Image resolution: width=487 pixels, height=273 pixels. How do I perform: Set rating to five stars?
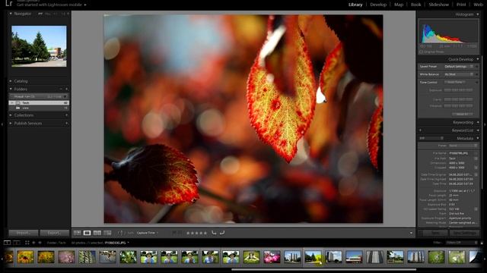tap(205, 233)
